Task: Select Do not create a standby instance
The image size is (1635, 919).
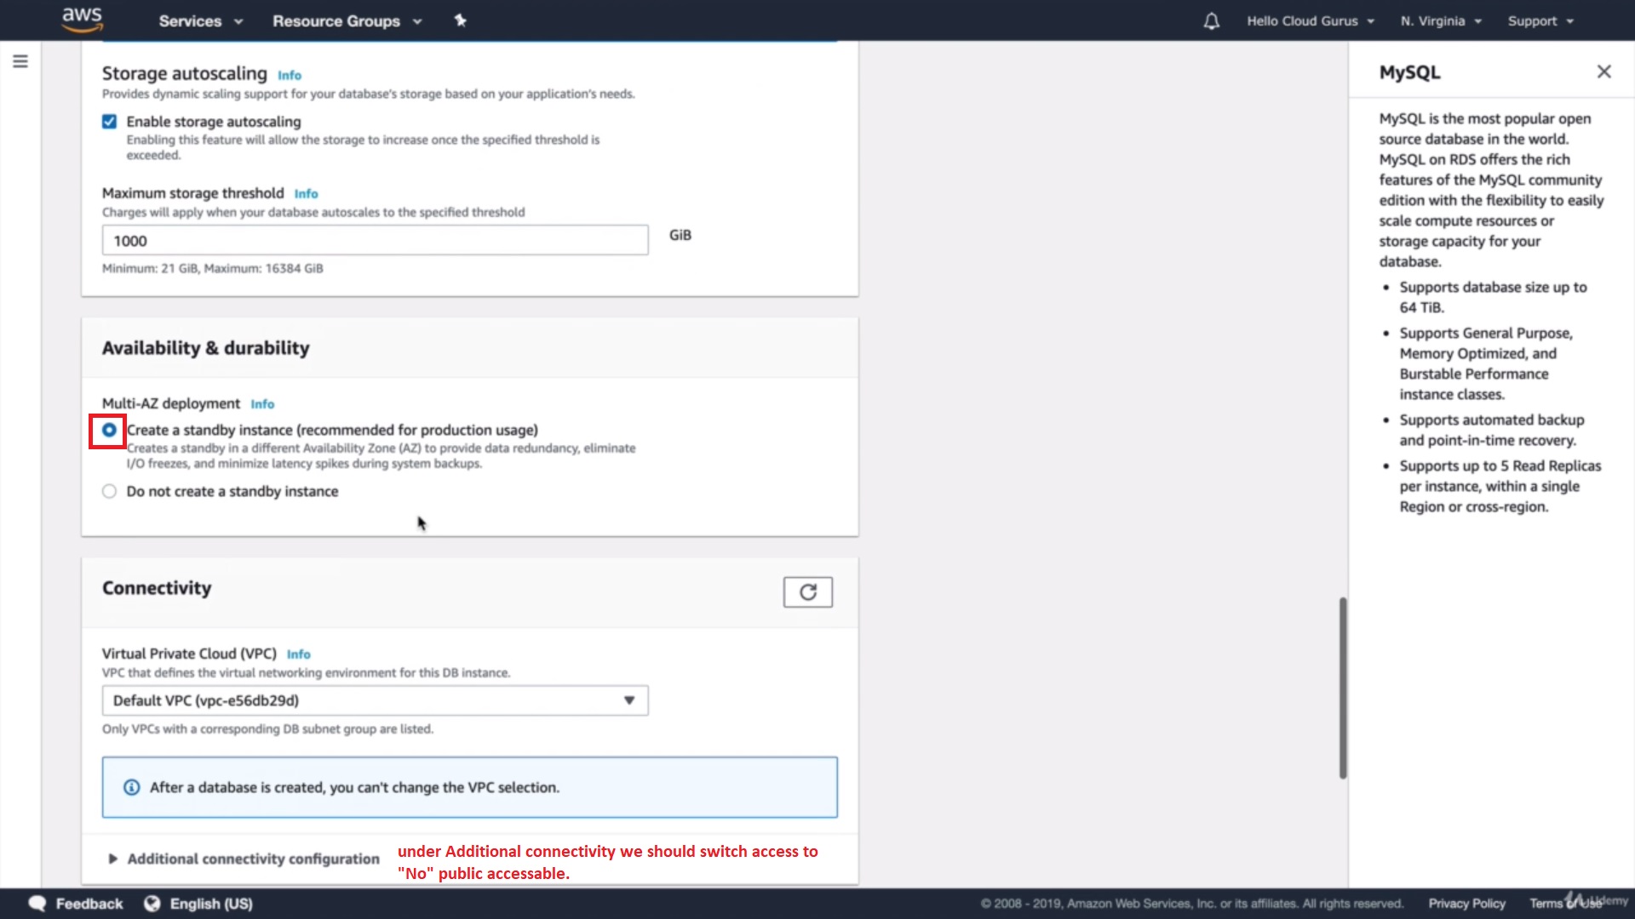Action: (x=109, y=492)
